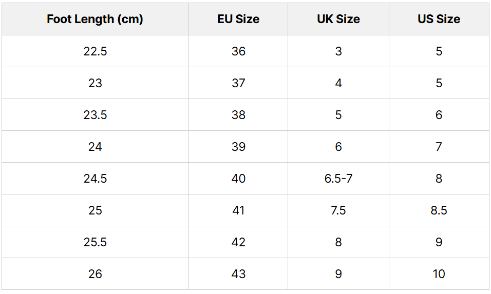Click the EU size 39 cell
Screen dimensions: 491x294
coord(238,146)
